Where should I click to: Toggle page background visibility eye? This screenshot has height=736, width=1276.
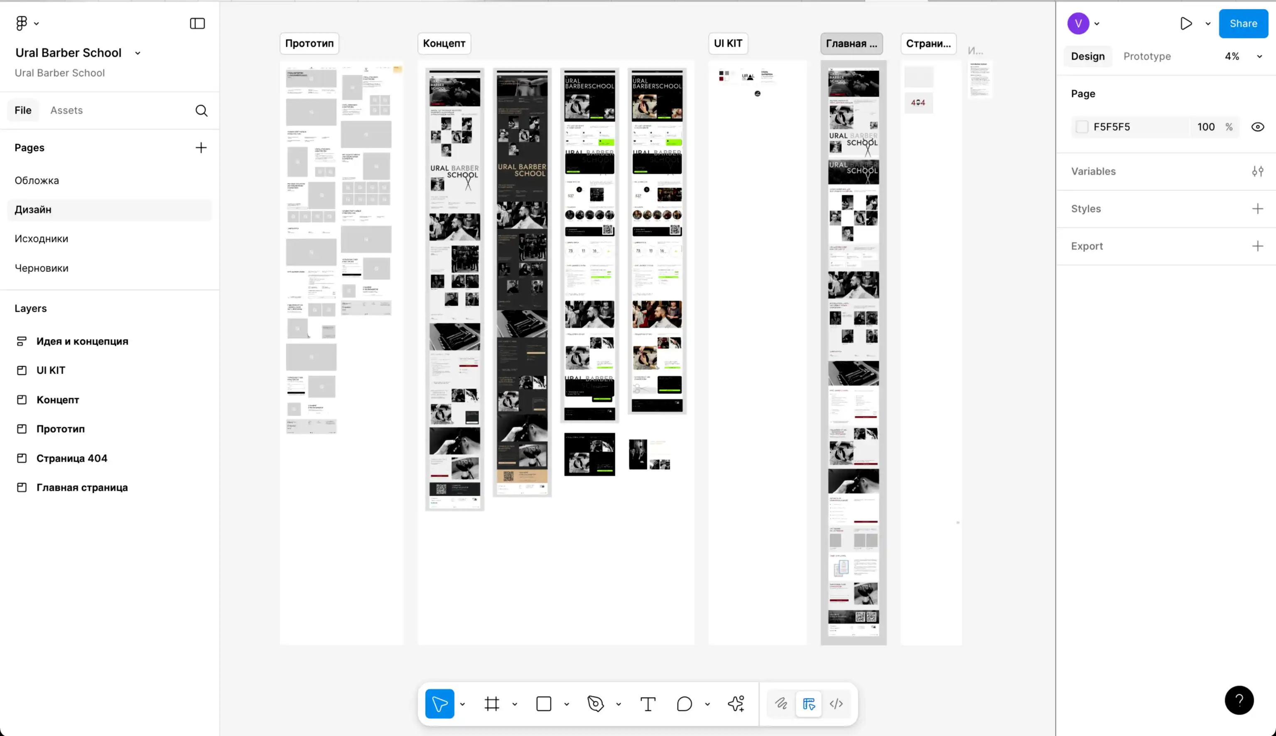(1257, 127)
